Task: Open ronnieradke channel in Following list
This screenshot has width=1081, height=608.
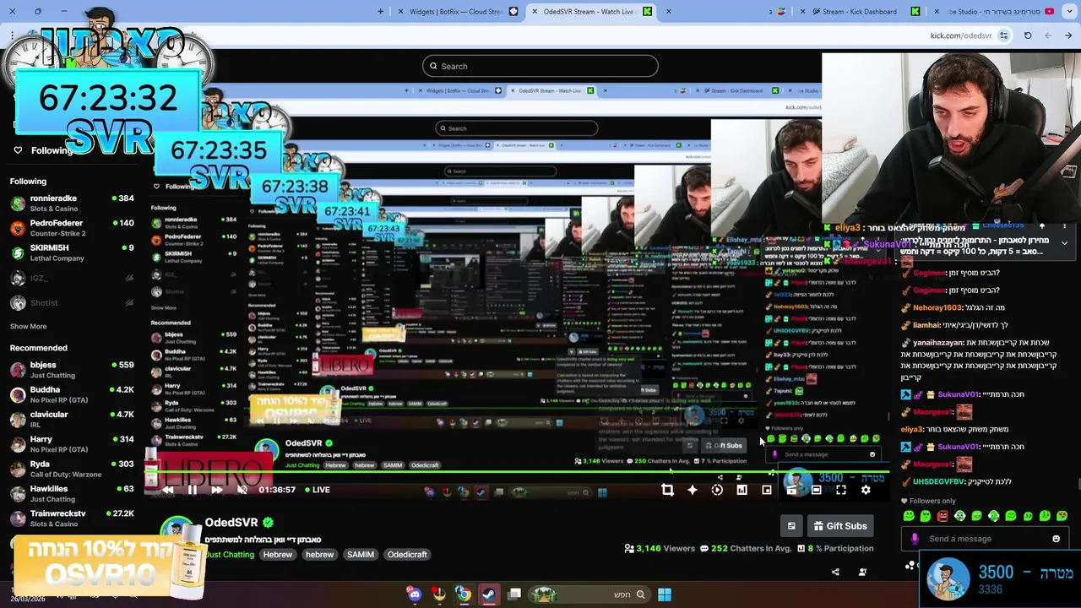Action: (72, 203)
